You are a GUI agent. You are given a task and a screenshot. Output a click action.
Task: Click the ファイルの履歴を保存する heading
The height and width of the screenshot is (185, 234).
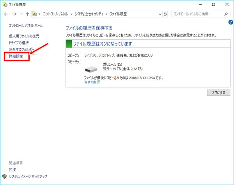pos(89,28)
